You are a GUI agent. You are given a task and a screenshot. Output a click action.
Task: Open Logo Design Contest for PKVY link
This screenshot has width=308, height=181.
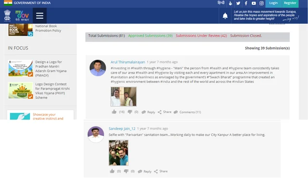pyautogui.click(x=52, y=91)
